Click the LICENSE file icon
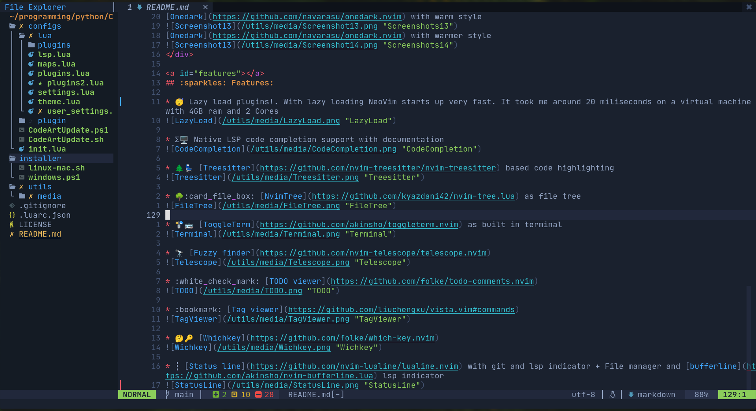Viewport: 756px width, 411px height. [12, 225]
